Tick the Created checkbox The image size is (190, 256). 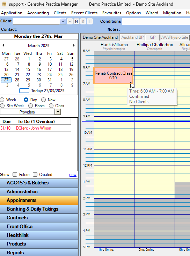(35, 175)
